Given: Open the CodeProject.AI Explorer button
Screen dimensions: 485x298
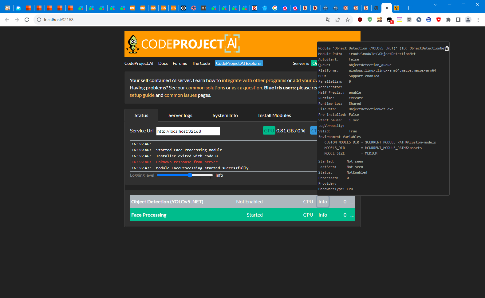Looking at the screenshot, I should click(x=239, y=63).
